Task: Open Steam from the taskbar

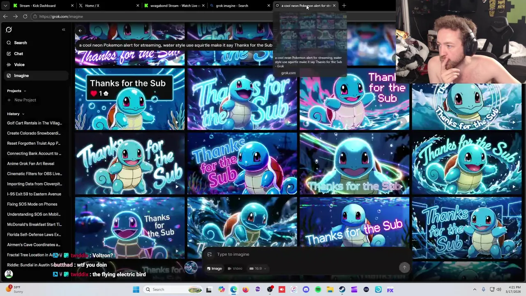Action: [x=342, y=289]
